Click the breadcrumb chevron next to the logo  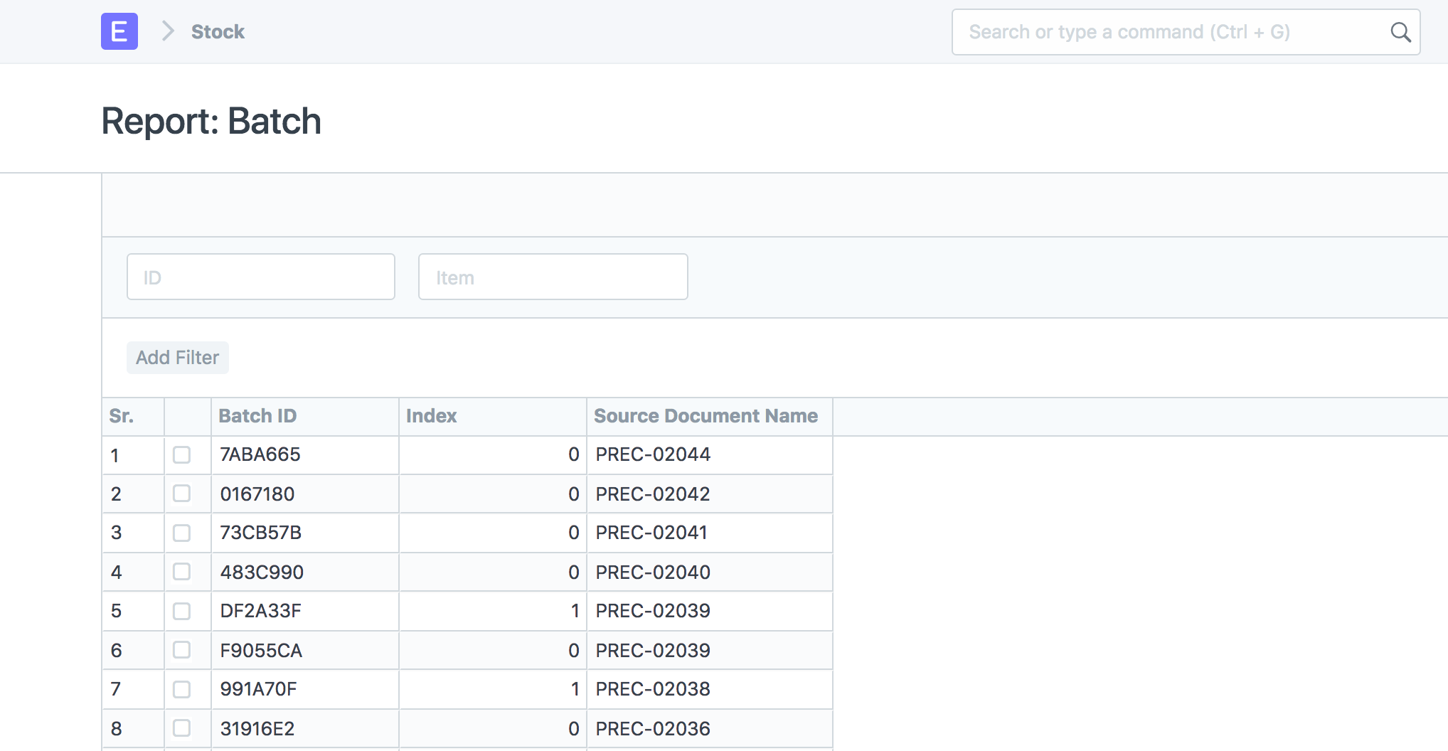click(167, 31)
